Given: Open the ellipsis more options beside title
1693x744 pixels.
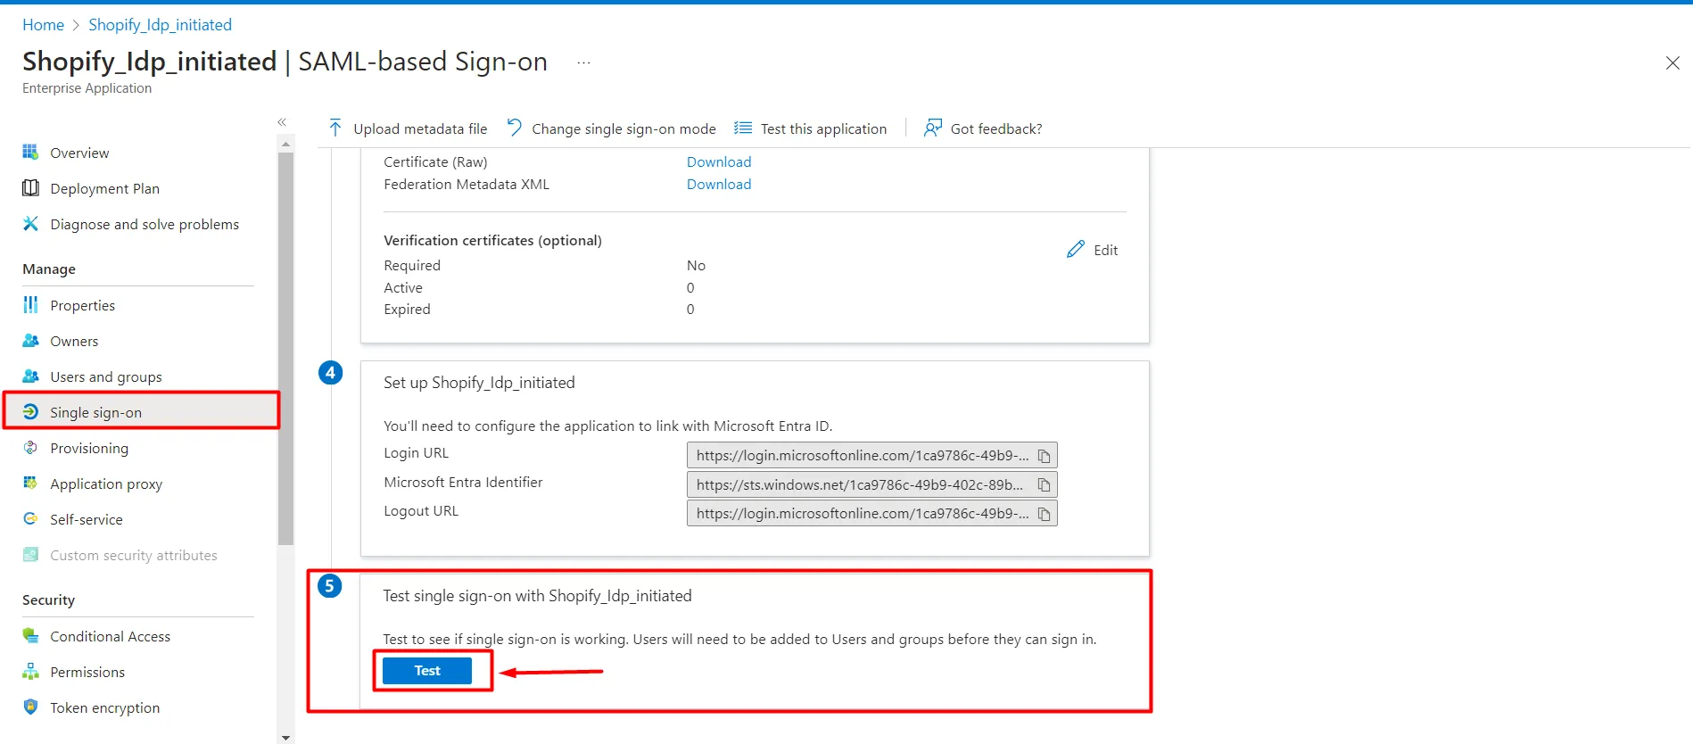Looking at the screenshot, I should click(583, 63).
